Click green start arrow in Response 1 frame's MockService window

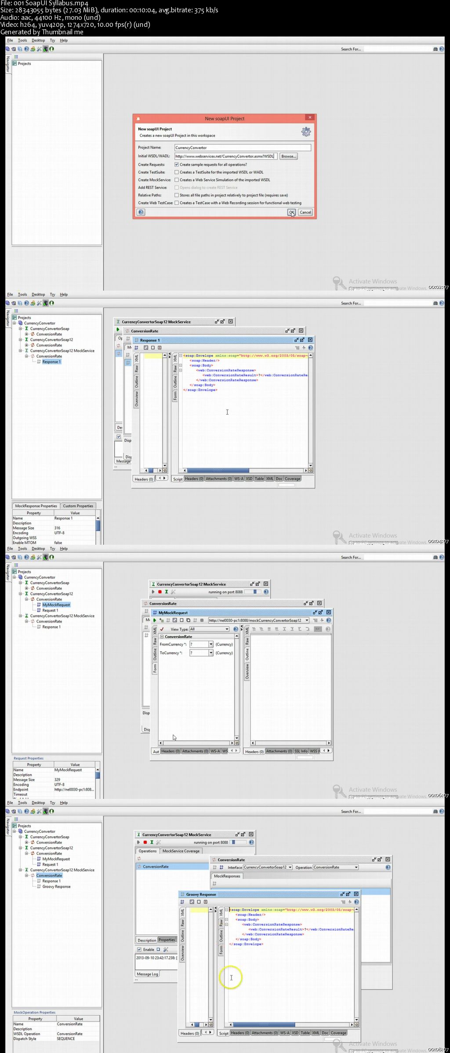pyautogui.click(x=118, y=329)
